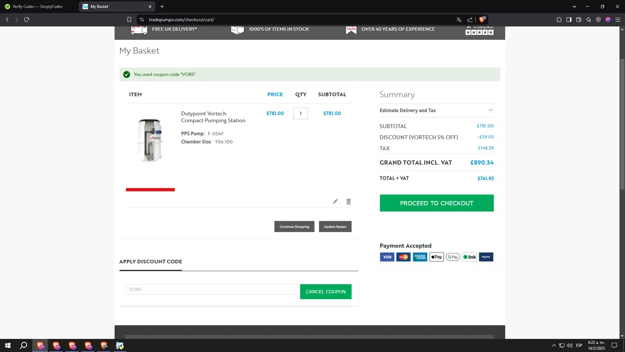The image size is (625, 352).
Task: Open the Brave Wallet icon
Action: point(579,20)
